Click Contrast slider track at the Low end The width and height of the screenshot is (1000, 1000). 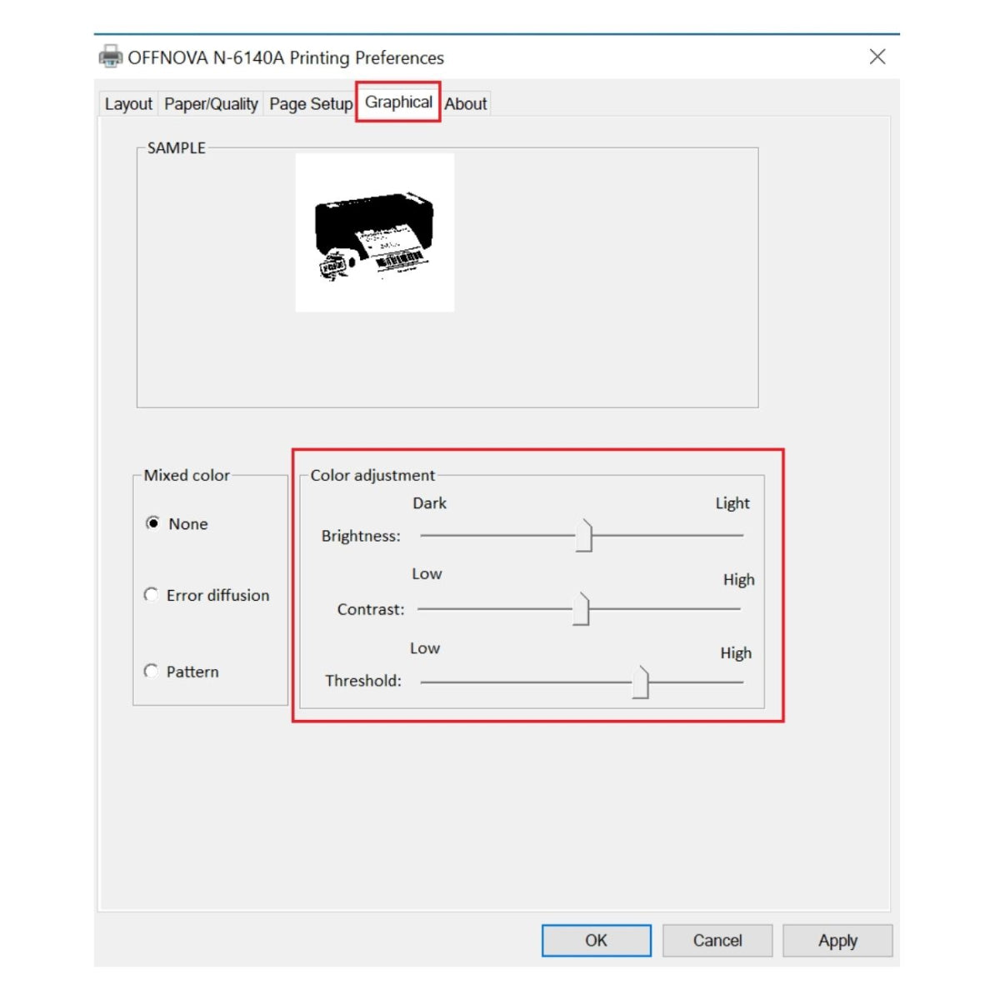click(427, 609)
